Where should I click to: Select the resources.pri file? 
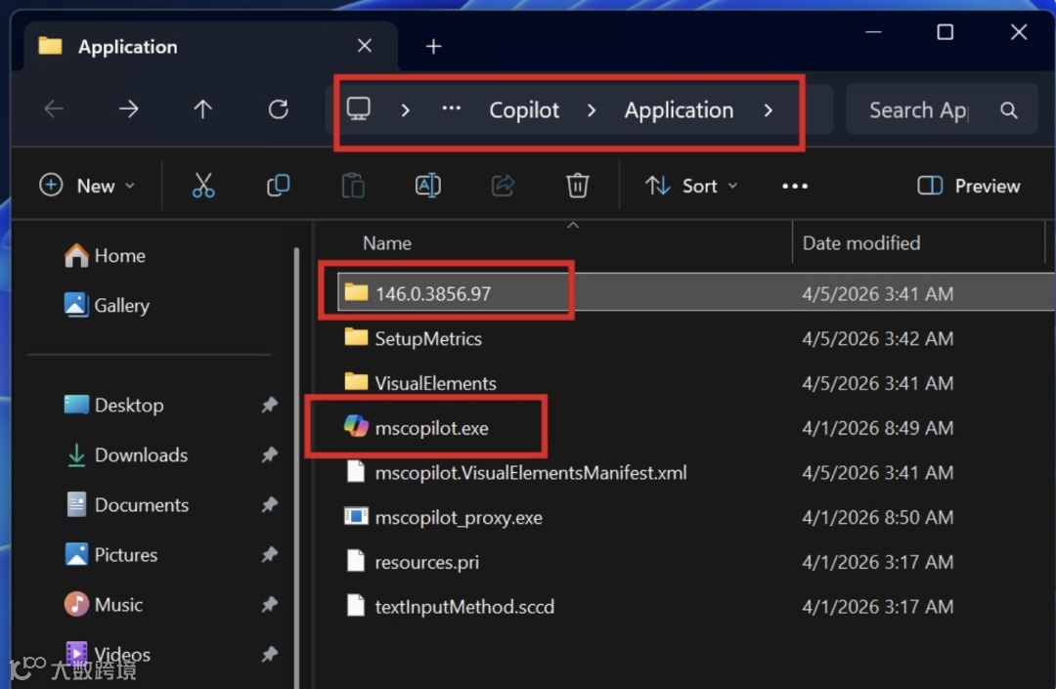tap(426, 563)
